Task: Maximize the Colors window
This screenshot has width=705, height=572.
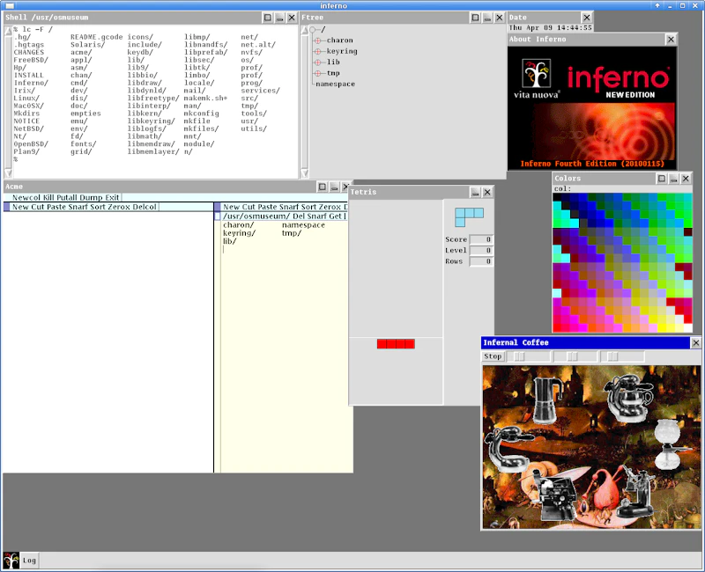Action: [x=662, y=179]
